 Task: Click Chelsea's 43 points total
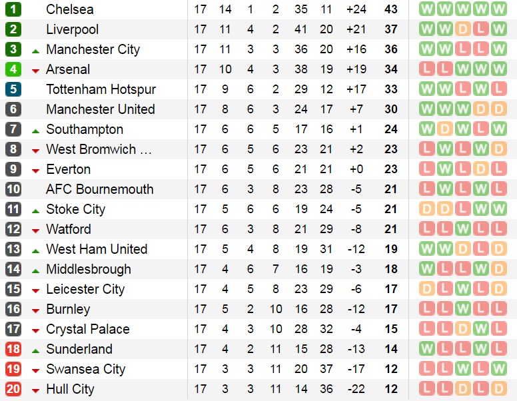[390, 9]
